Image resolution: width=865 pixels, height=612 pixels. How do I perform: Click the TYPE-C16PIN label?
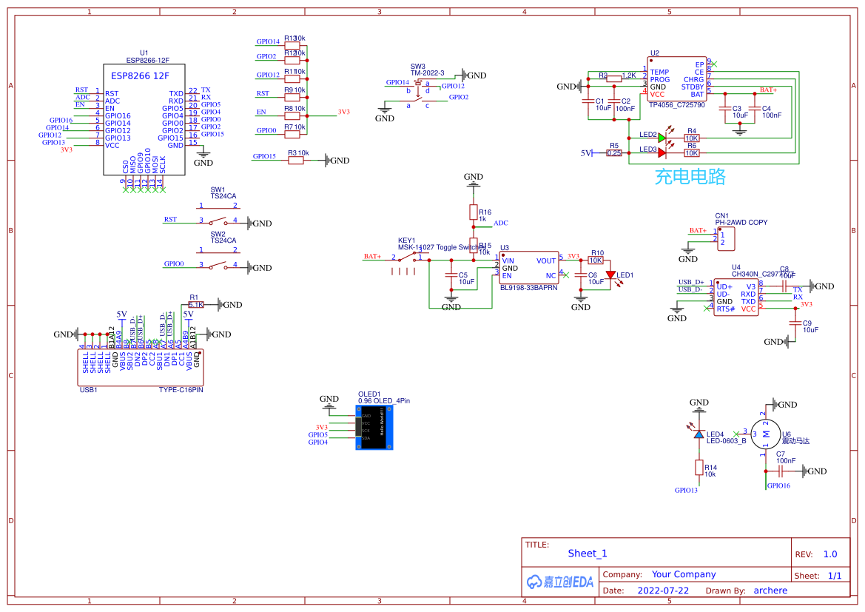click(181, 389)
